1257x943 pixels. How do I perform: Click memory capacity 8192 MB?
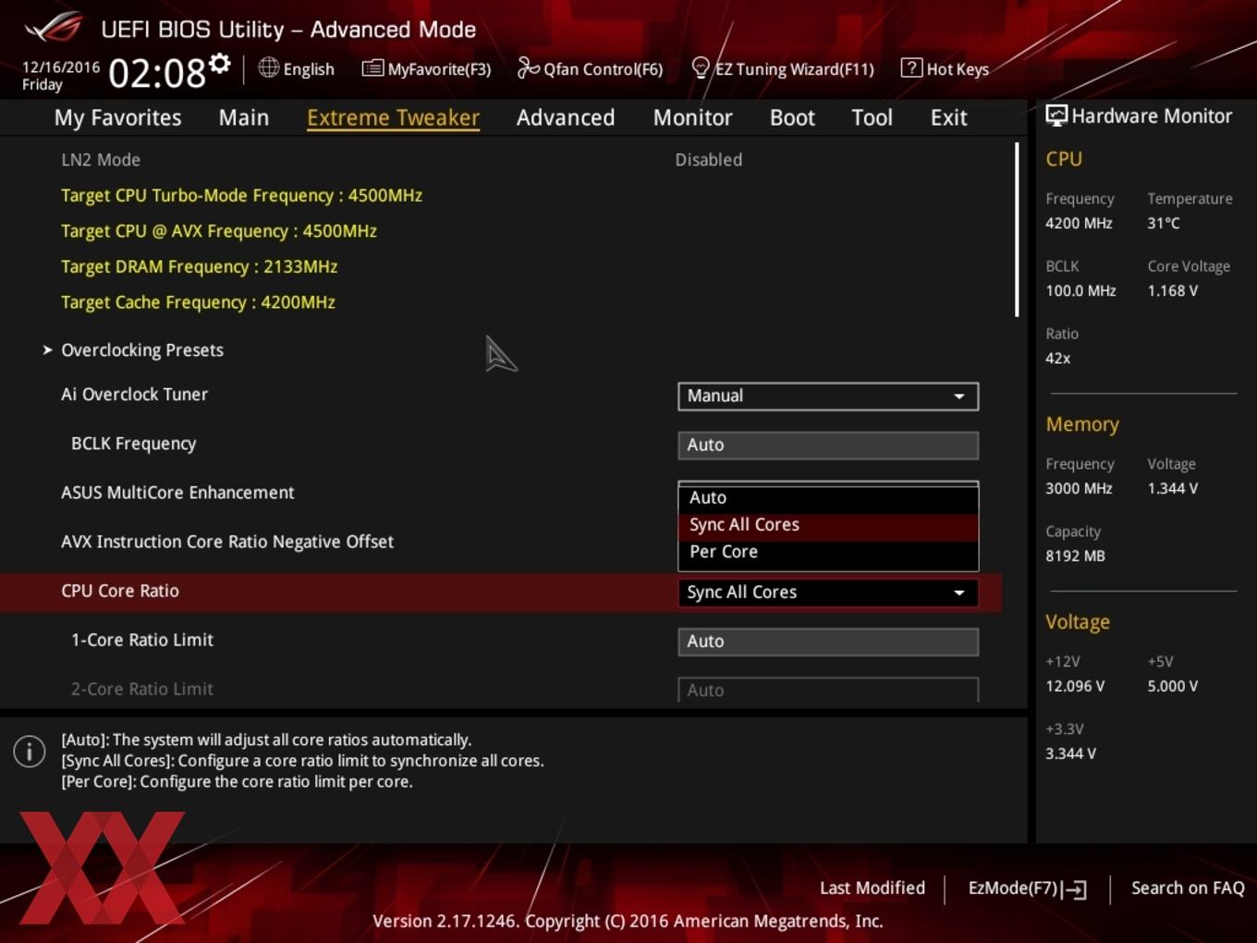point(1075,556)
